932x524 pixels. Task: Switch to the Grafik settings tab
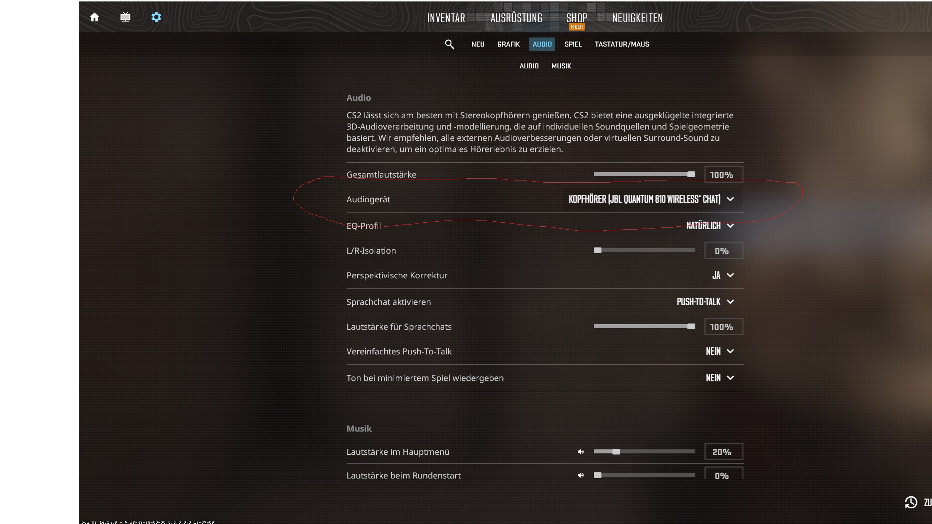tap(508, 44)
